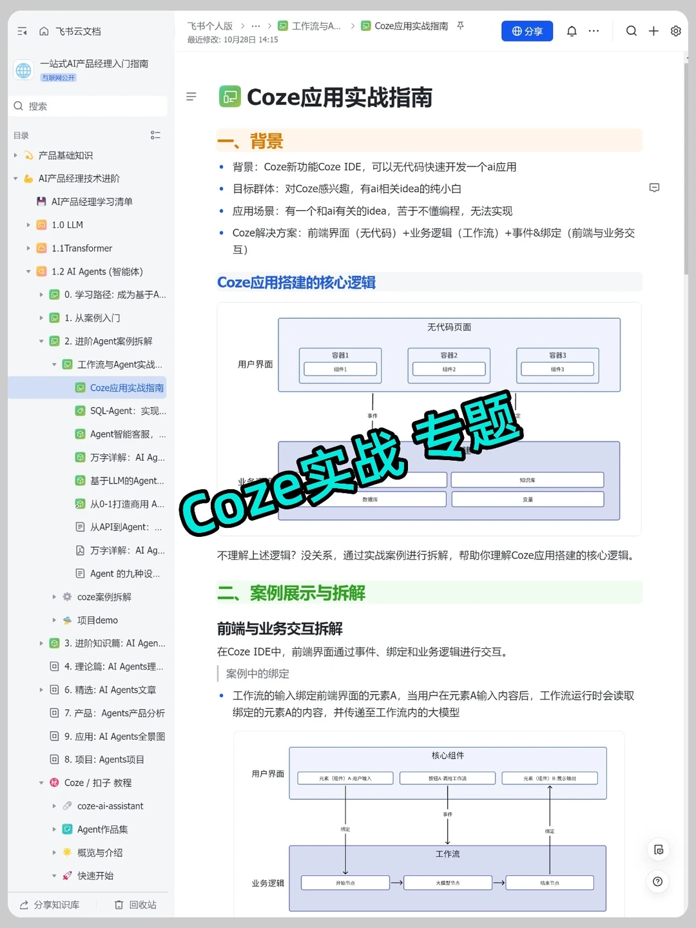Open the settings gear icon
Viewport: 696px width, 928px height.
click(676, 31)
